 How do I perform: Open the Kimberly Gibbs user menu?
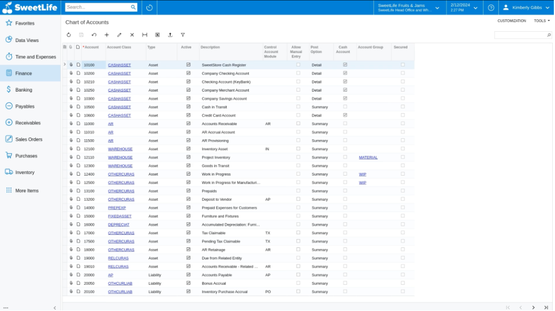527,7
